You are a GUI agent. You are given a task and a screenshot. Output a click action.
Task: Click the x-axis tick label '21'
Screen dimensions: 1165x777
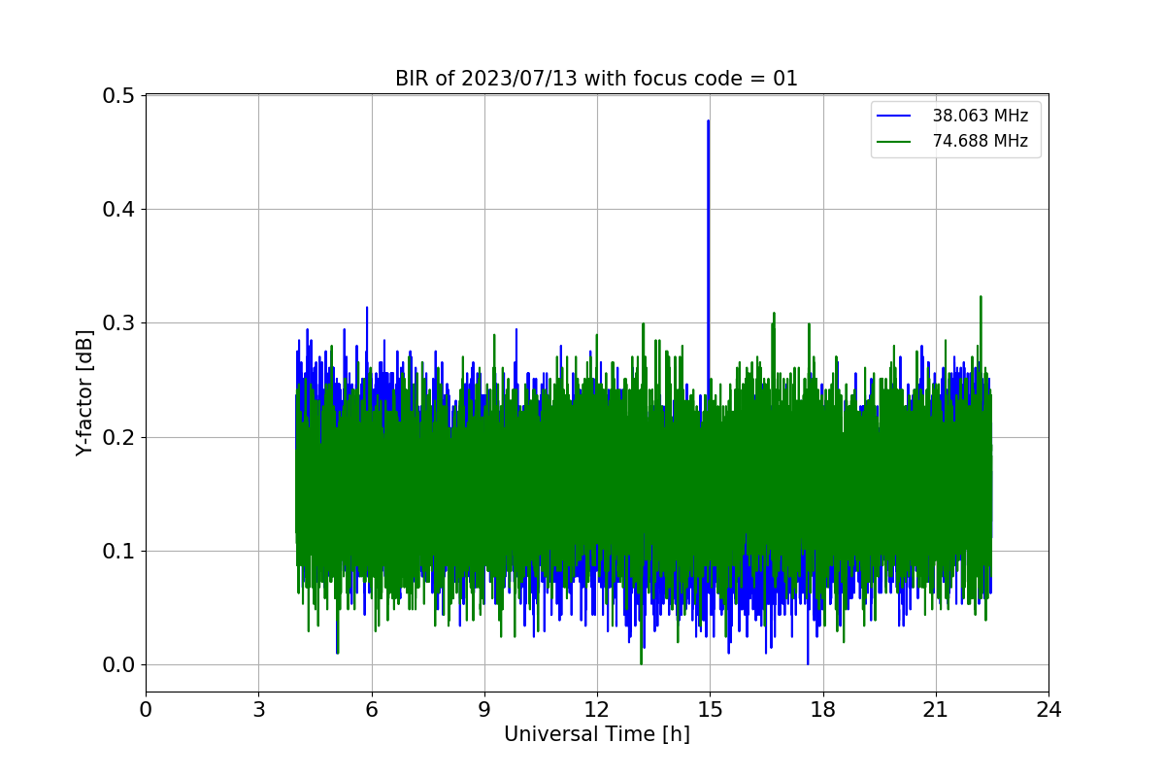coord(935,710)
